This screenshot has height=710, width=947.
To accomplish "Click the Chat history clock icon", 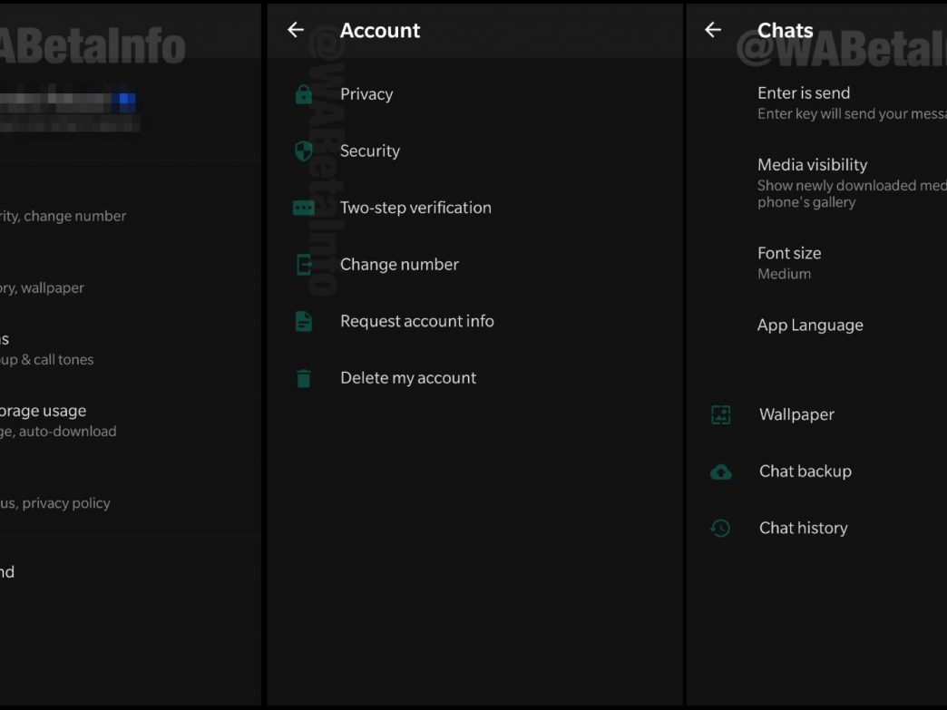I will tap(721, 529).
